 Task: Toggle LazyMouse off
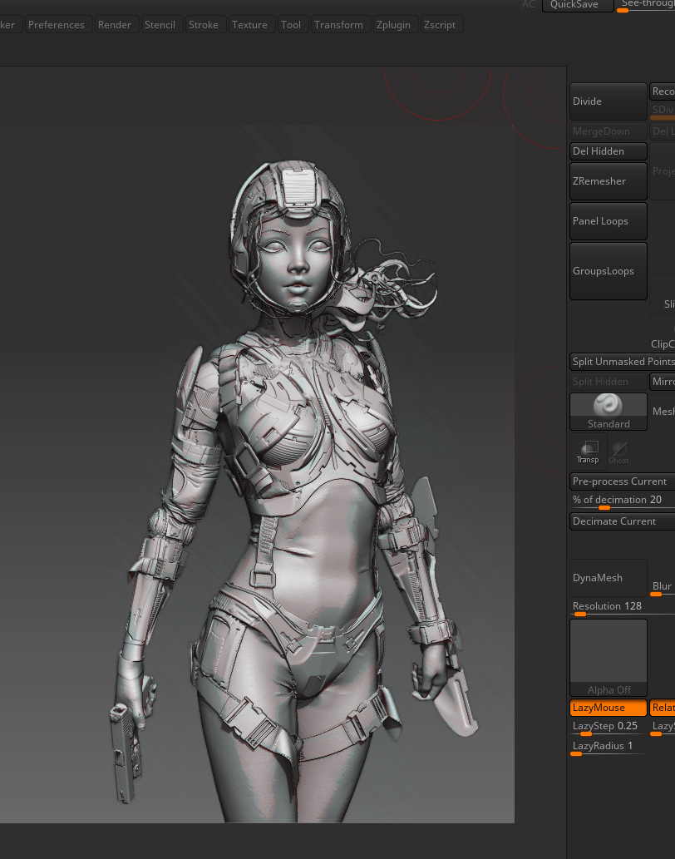pos(608,708)
